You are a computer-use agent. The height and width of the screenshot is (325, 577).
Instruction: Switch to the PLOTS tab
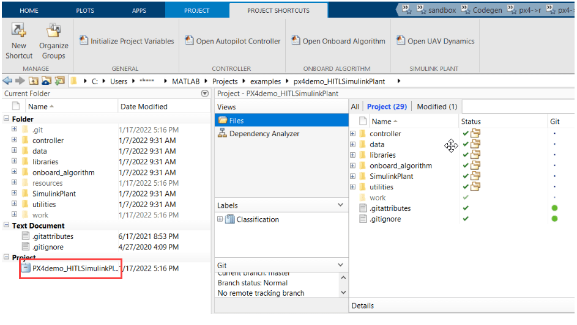(x=85, y=10)
